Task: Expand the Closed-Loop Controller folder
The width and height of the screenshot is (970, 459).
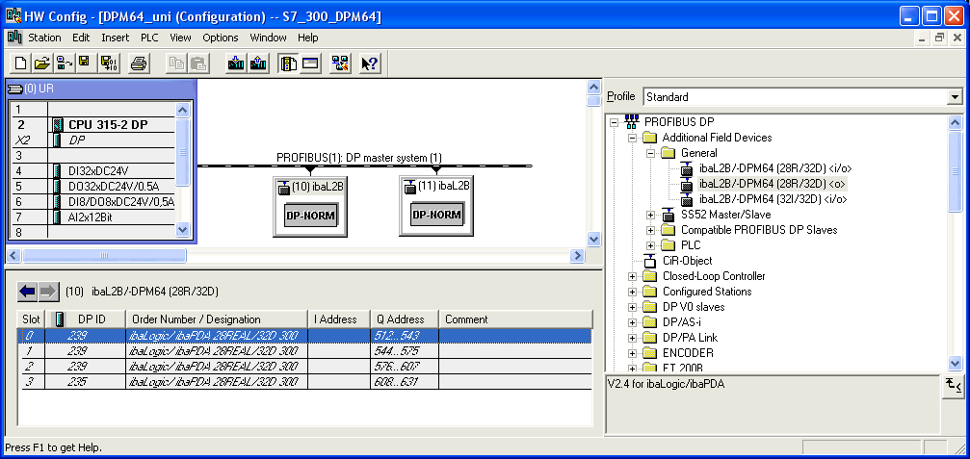Action: click(x=633, y=276)
